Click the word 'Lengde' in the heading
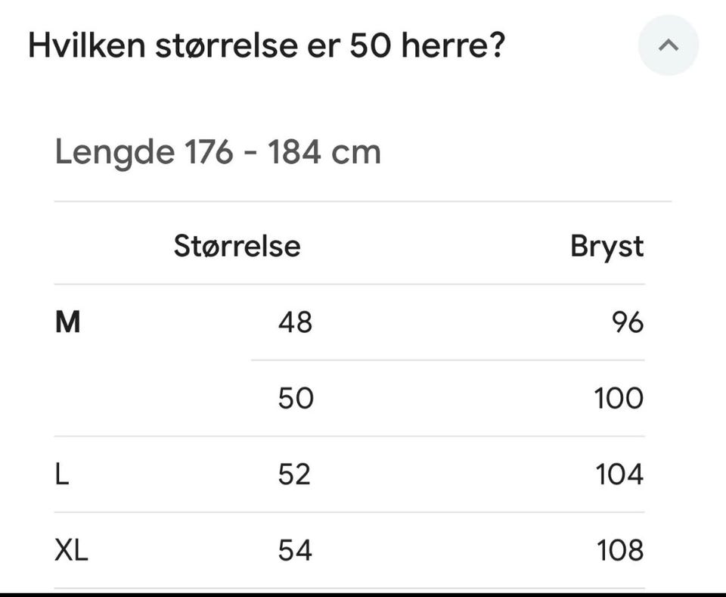The height and width of the screenshot is (597, 726). click(x=115, y=153)
